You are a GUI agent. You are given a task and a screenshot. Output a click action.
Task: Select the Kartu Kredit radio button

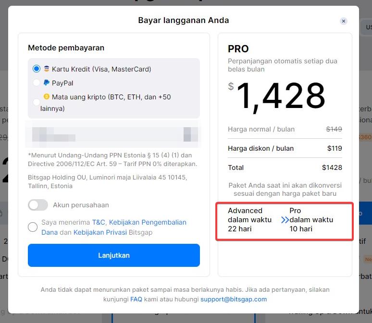pyautogui.click(x=37, y=69)
